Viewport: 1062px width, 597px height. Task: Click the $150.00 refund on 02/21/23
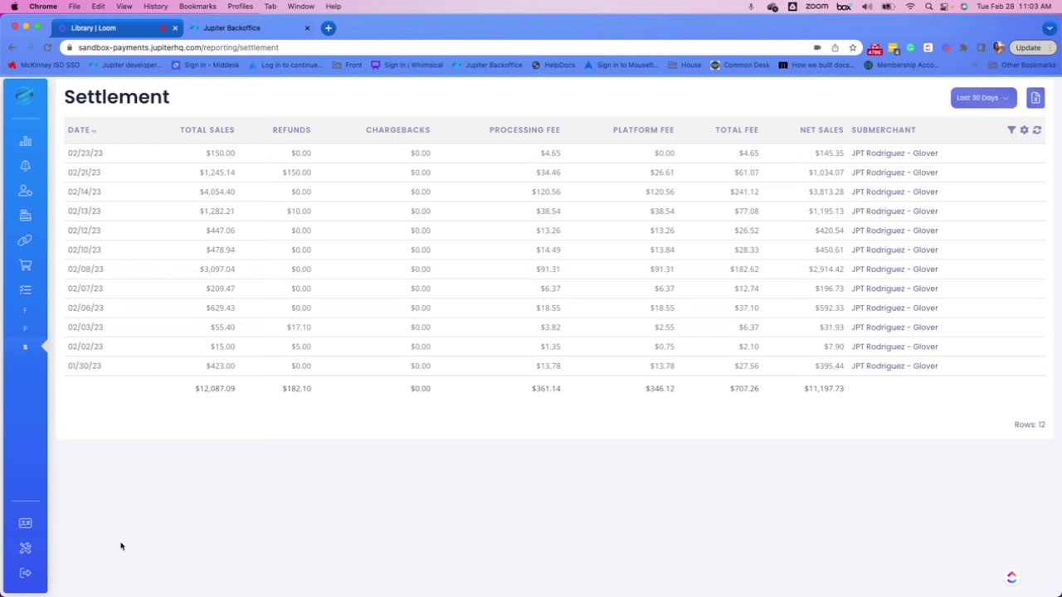pyautogui.click(x=296, y=172)
